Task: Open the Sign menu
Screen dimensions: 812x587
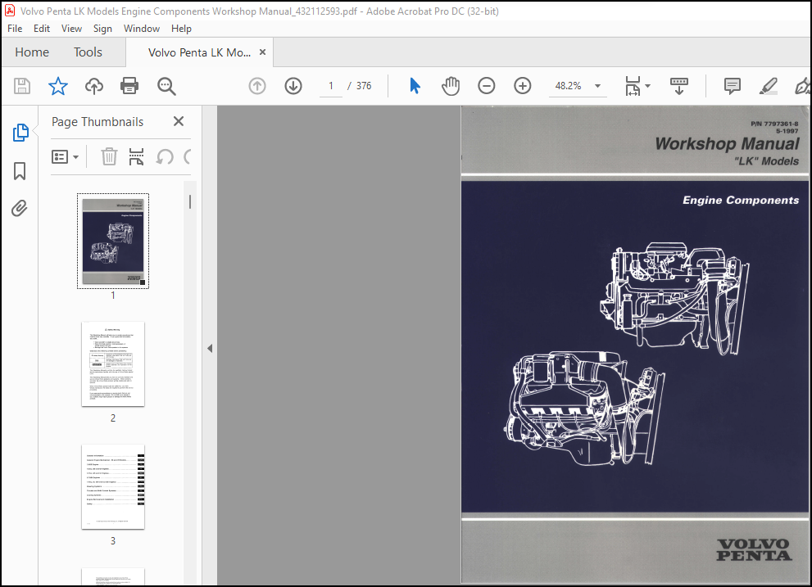Action: (x=102, y=29)
